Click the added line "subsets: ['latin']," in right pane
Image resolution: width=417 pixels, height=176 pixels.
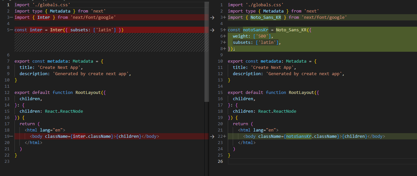(x=257, y=43)
